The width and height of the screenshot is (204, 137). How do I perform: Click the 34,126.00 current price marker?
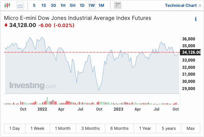(x=190, y=52)
